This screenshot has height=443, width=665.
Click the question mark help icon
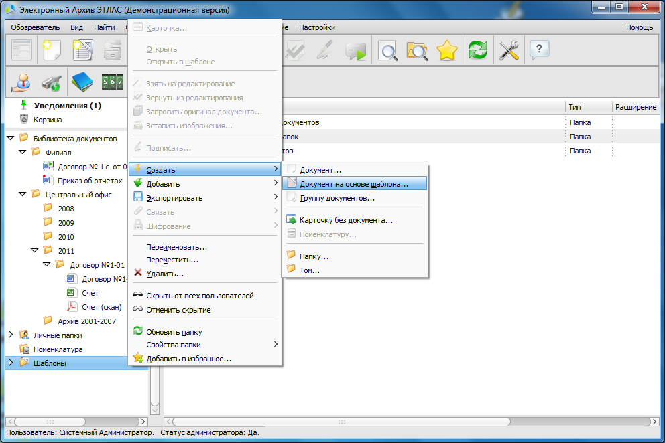click(540, 51)
